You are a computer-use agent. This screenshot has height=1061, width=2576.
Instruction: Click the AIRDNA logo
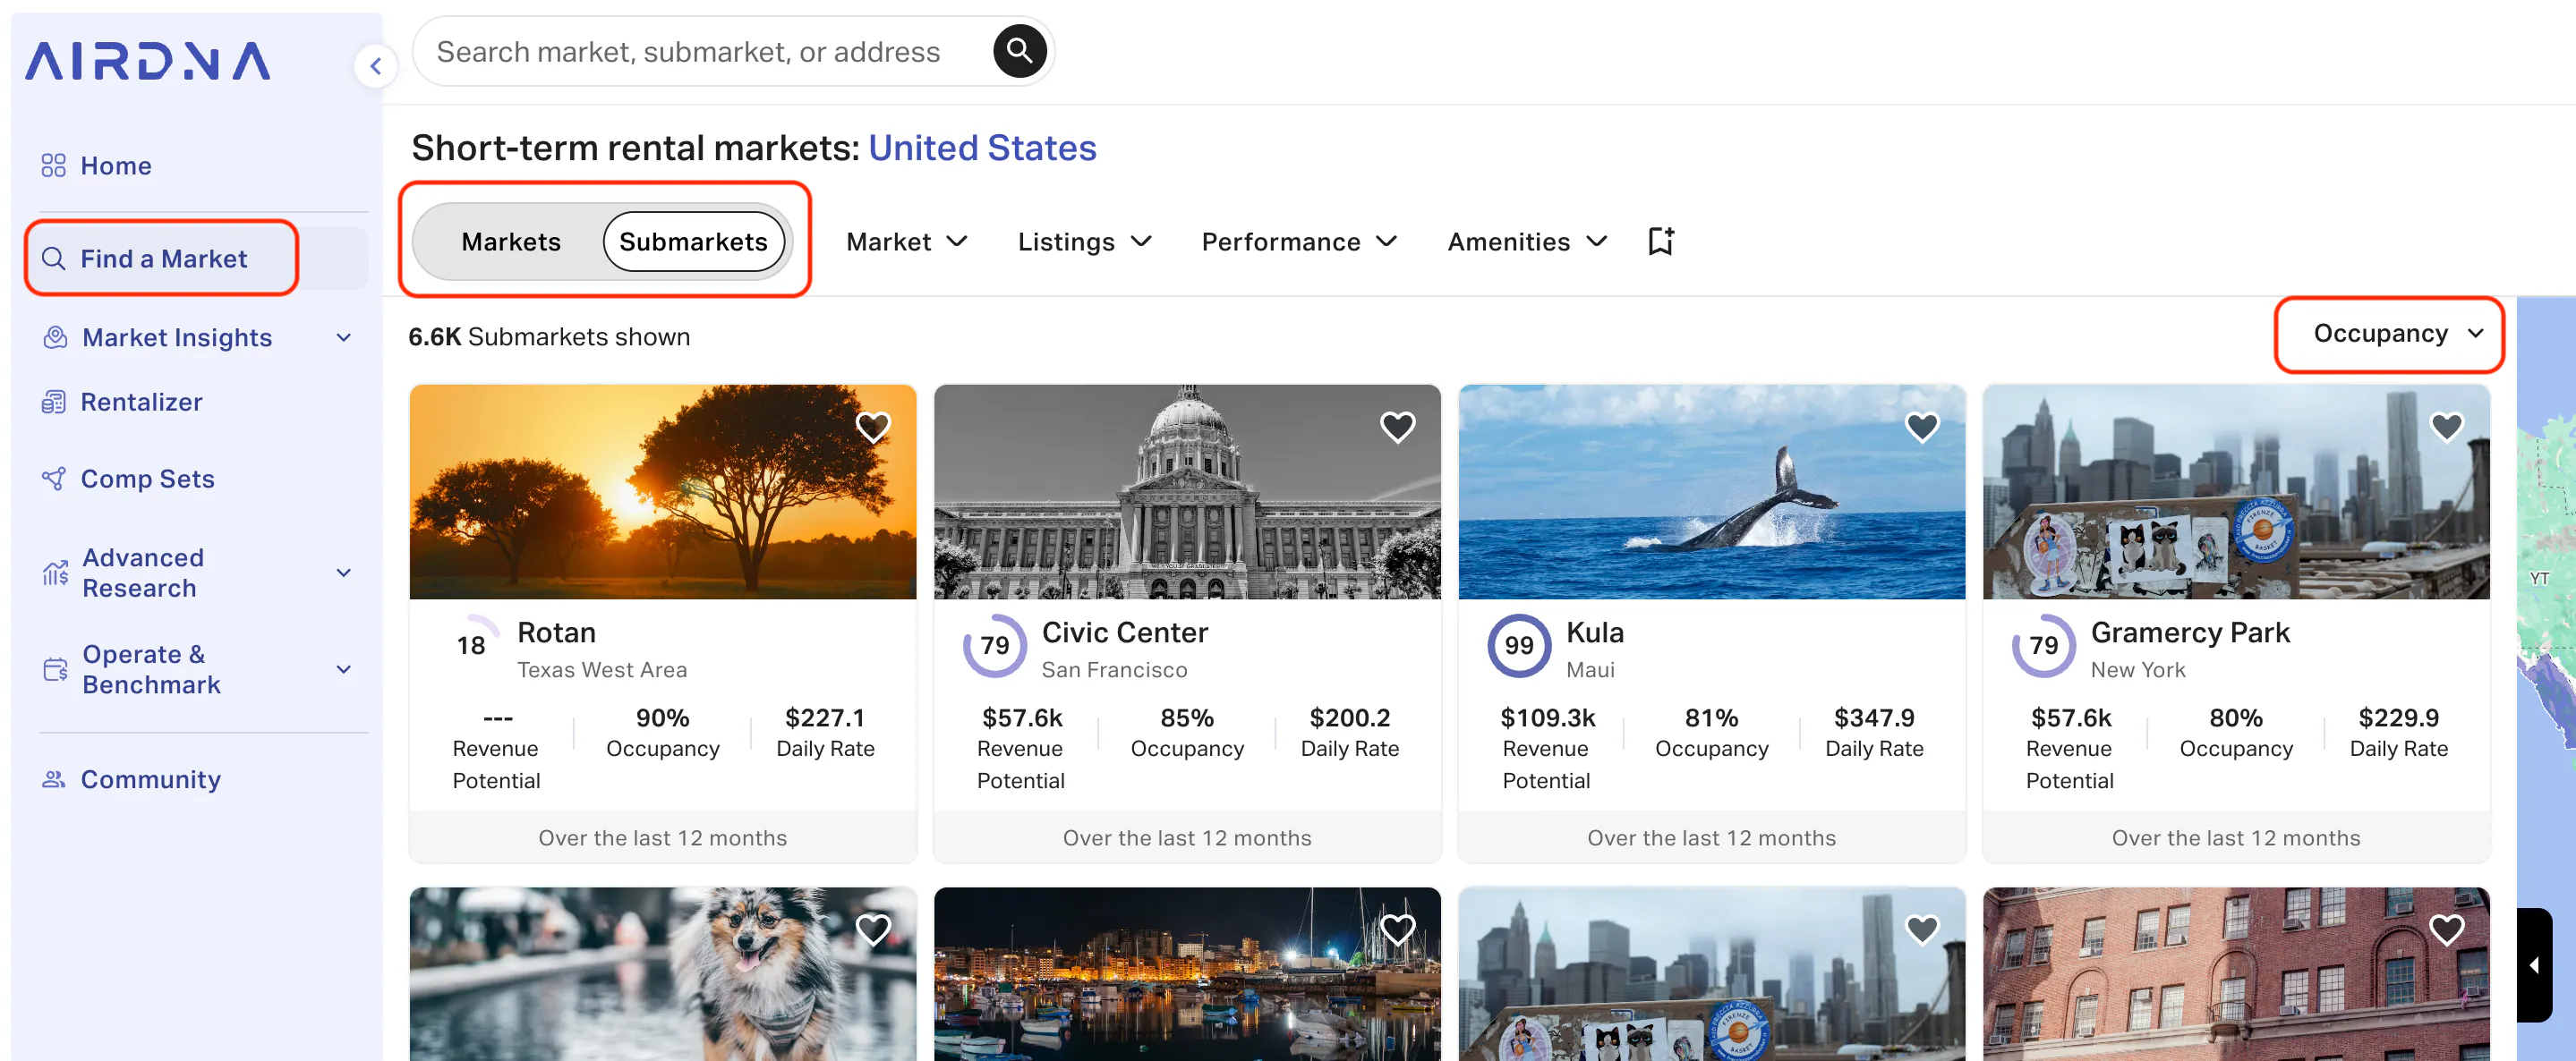(148, 61)
